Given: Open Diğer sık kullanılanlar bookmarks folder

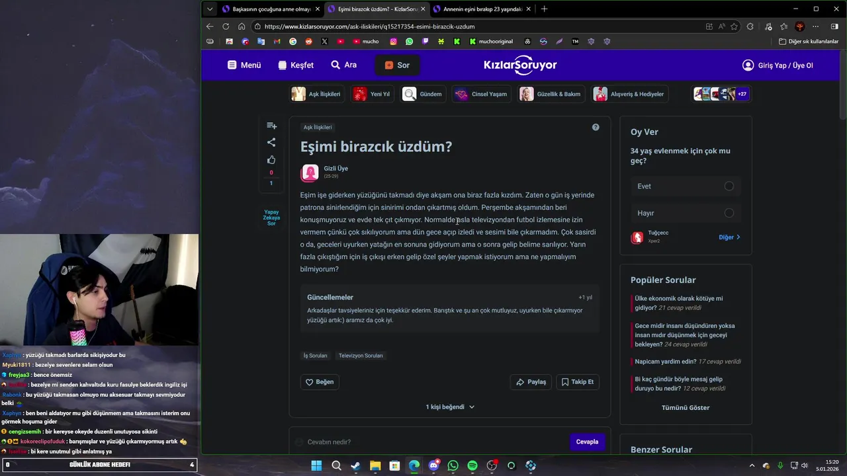Looking at the screenshot, I should click(809, 41).
